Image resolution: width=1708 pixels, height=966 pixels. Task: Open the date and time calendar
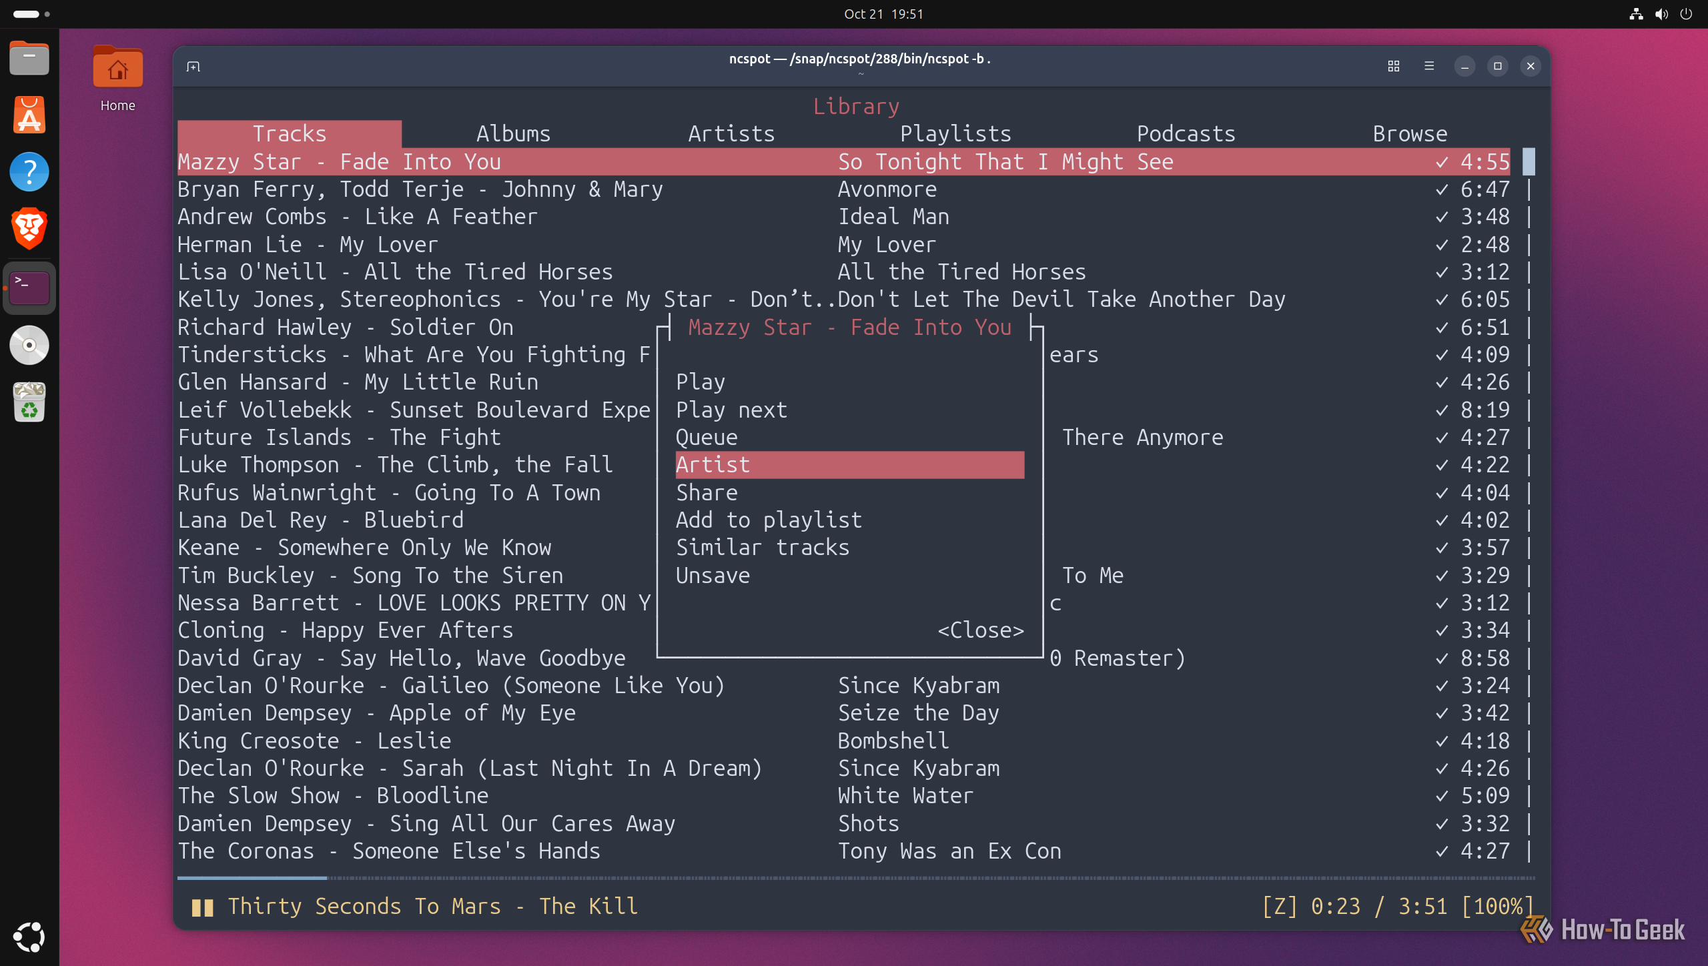[883, 14]
